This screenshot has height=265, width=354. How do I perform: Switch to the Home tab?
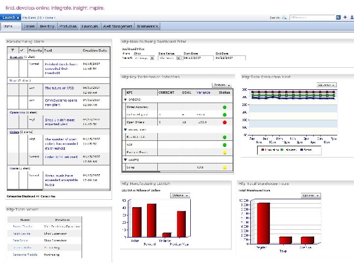click(x=11, y=26)
